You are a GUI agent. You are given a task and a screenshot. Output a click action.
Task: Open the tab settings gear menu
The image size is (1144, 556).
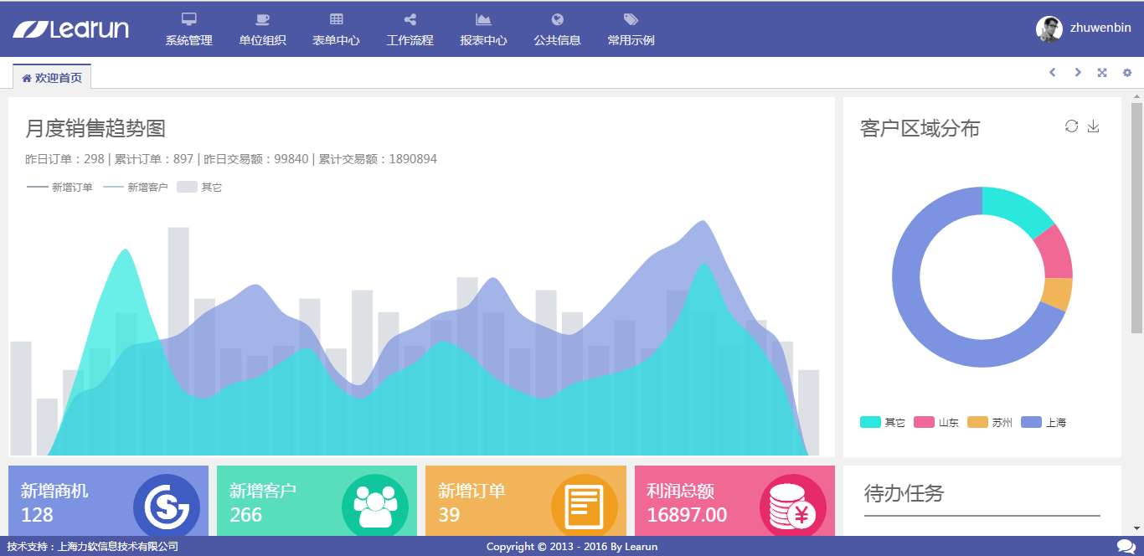pos(1127,73)
